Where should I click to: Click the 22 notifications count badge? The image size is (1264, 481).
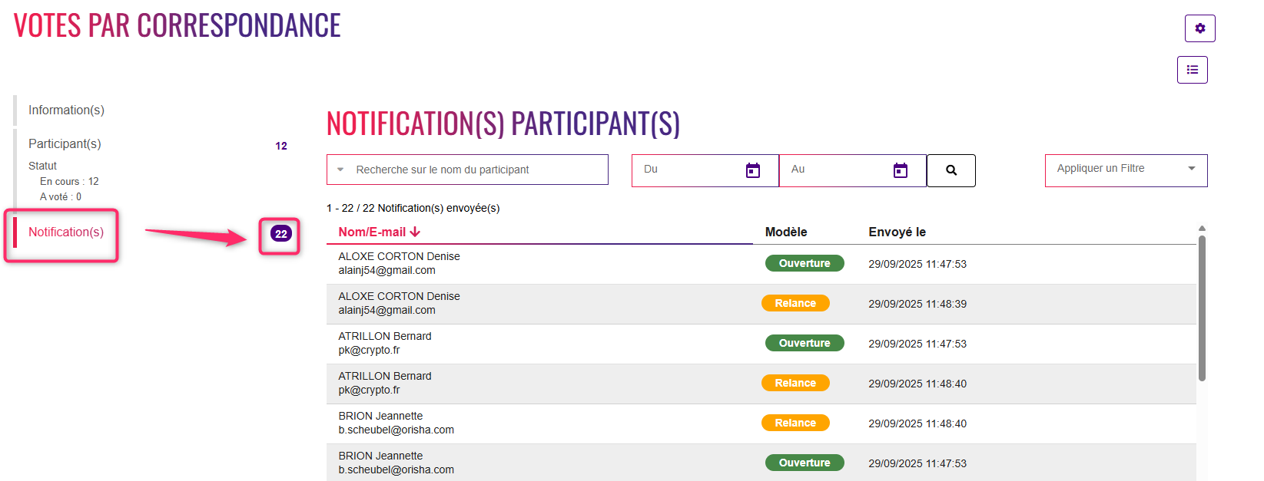(281, 234)
